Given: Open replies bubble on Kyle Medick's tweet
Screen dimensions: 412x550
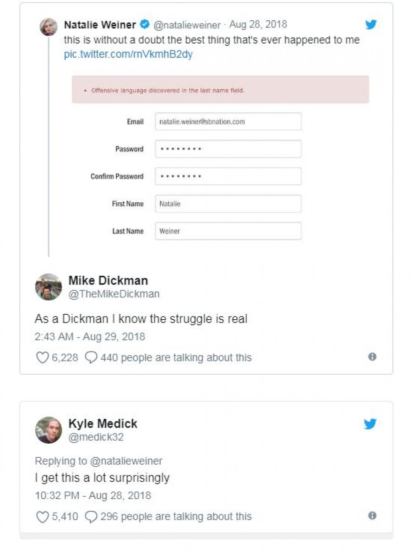Looking at the screenshot, I should 91,517.
